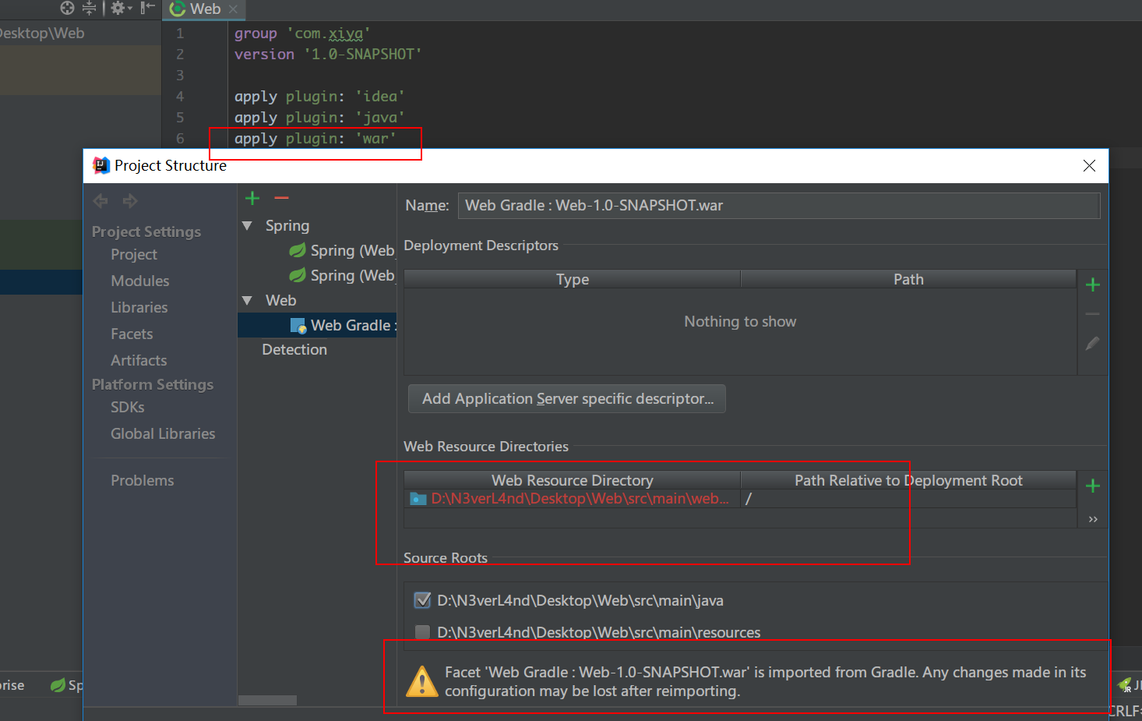Viewport: 1142px width, 721px height.
Task: Click the collapse-all icon in the project panel toolbar
Action: [89, 8]
